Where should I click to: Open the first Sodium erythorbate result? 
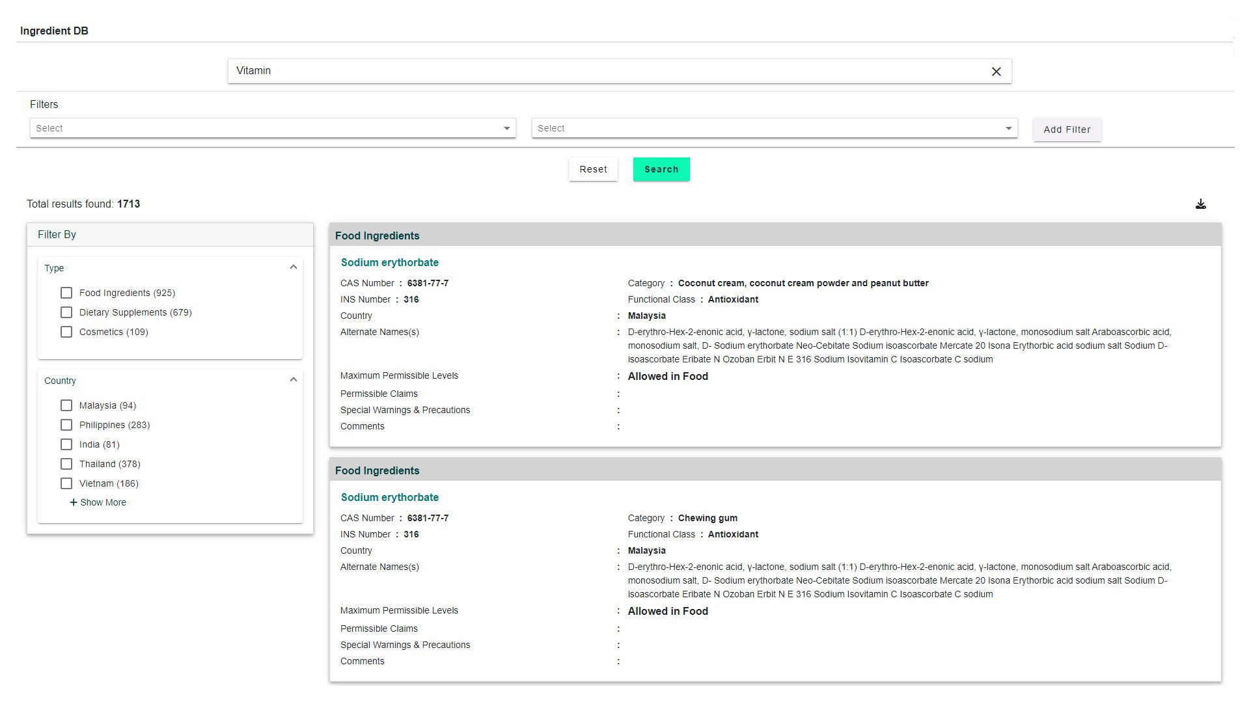point(389,262)
